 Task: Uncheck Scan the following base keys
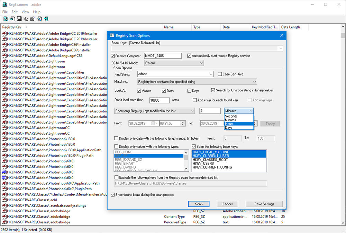[194, 146]
